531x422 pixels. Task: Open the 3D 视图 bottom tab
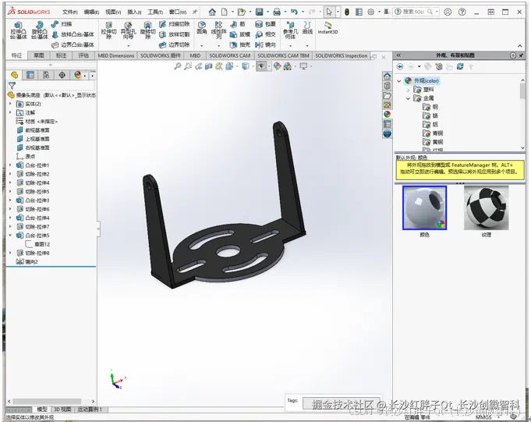(62, 410)
